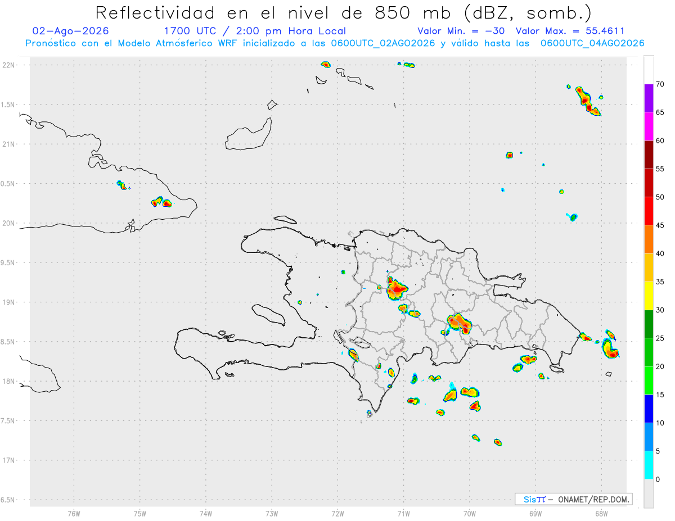Pick the dark red 50-55 dBZ colorbar segment
Screen dimensions: 675x521
649,183
